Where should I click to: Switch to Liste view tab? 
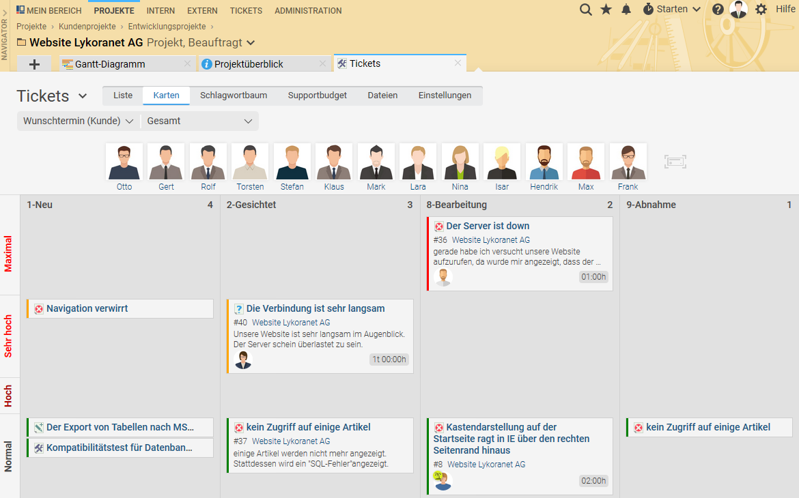pyautogui.click(x=123, y=96)
